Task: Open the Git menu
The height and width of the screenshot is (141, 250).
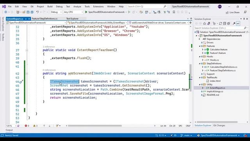Action: click(x=32, y=7)
